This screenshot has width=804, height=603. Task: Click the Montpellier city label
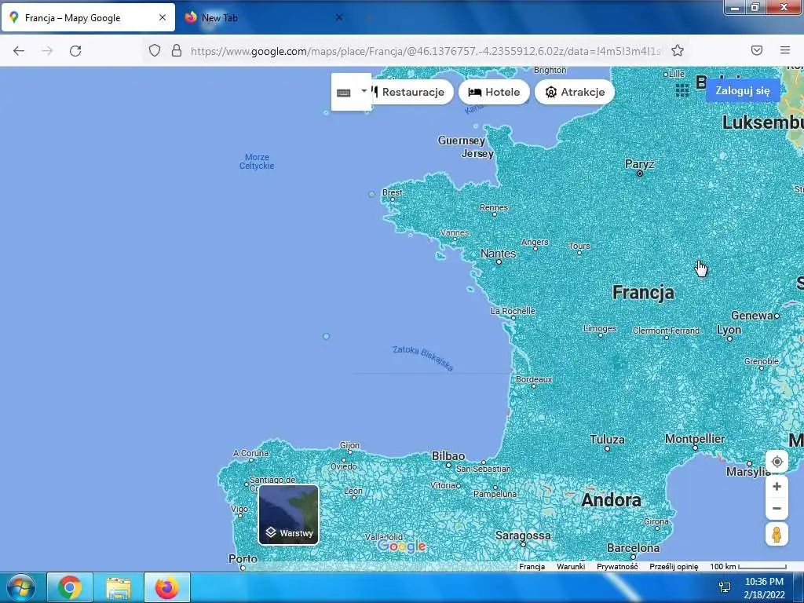[x=695, y=439]
